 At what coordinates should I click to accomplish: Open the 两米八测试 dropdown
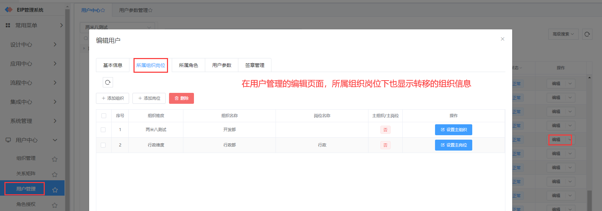(x=117, y=27)
